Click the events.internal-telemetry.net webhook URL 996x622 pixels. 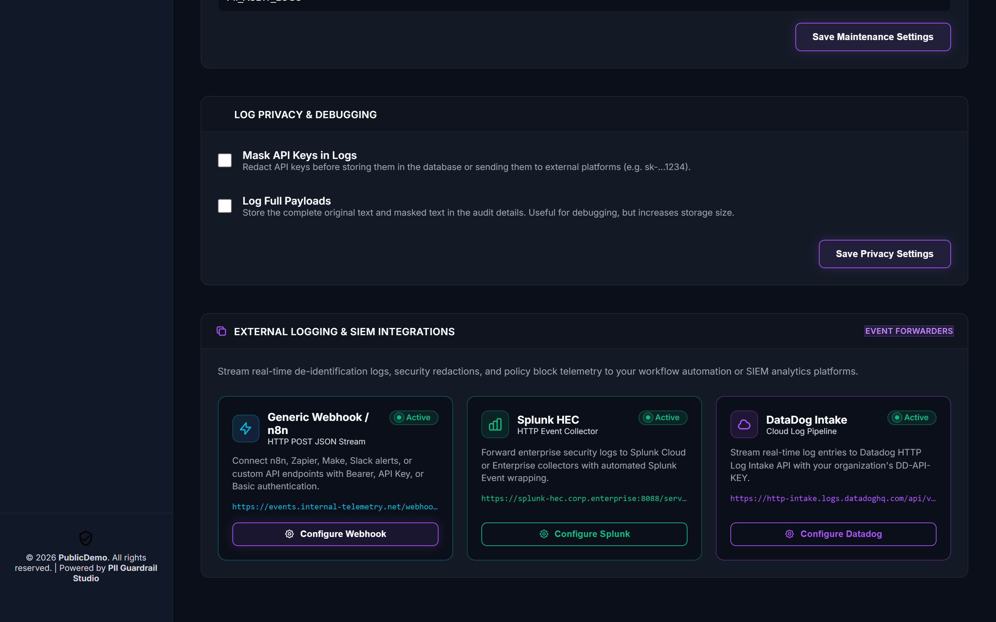pyautogui.click(x=335, y=507)
